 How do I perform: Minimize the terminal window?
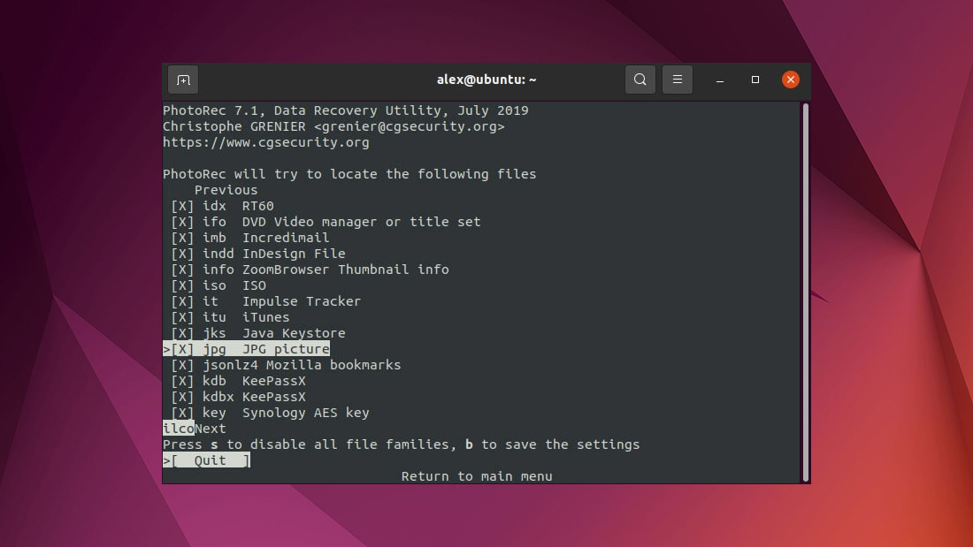(720, 80)
